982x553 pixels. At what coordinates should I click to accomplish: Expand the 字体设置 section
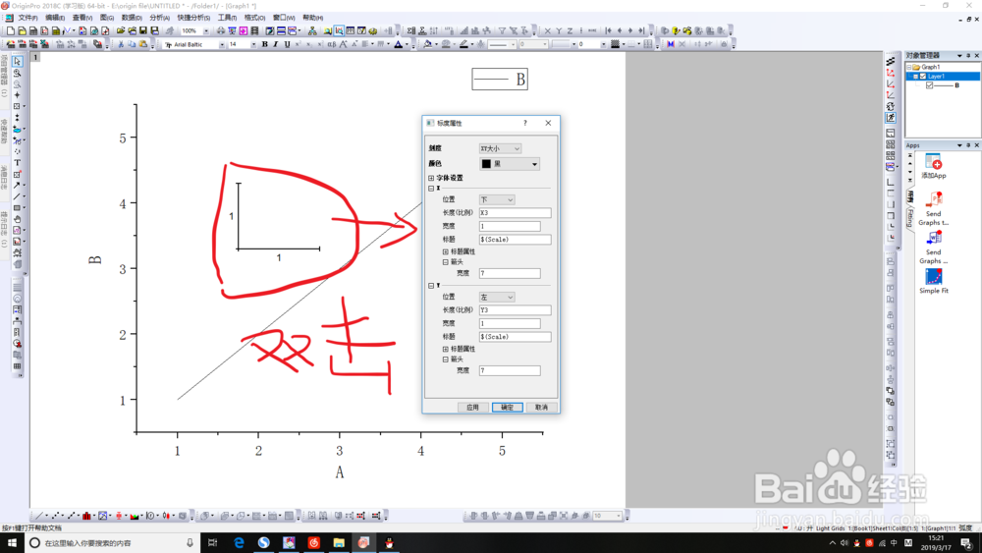pyautogui.click(x=431, y=178)
